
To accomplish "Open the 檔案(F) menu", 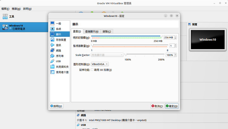I will (5, 9).
